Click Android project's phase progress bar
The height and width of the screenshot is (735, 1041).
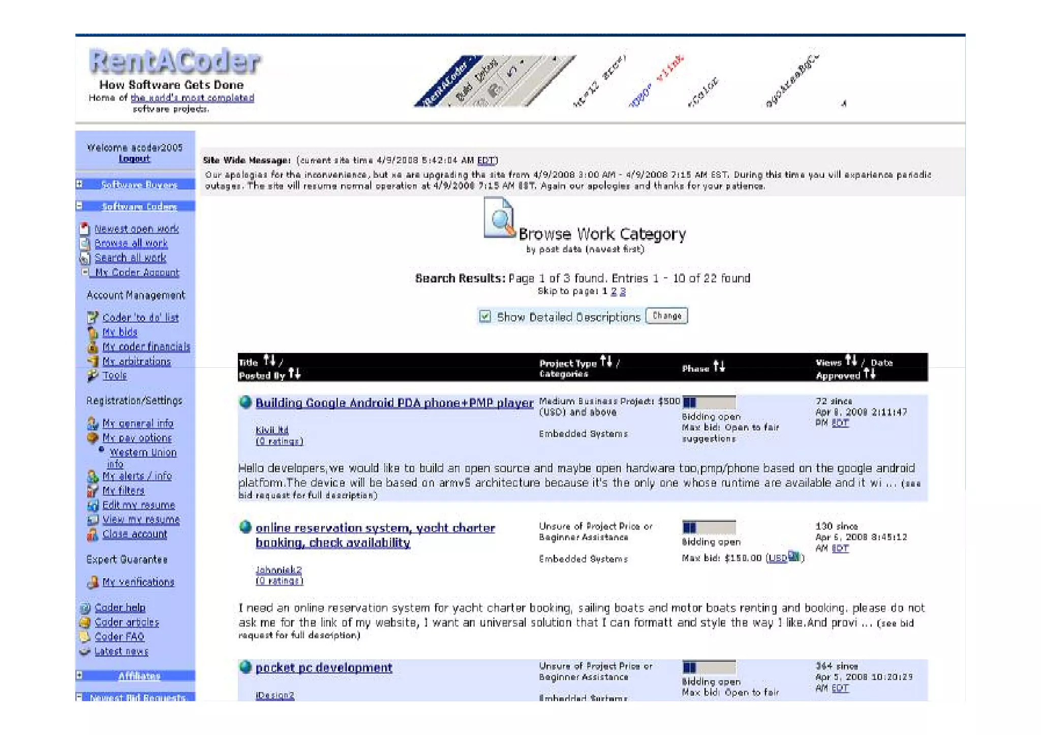[709, 402]
